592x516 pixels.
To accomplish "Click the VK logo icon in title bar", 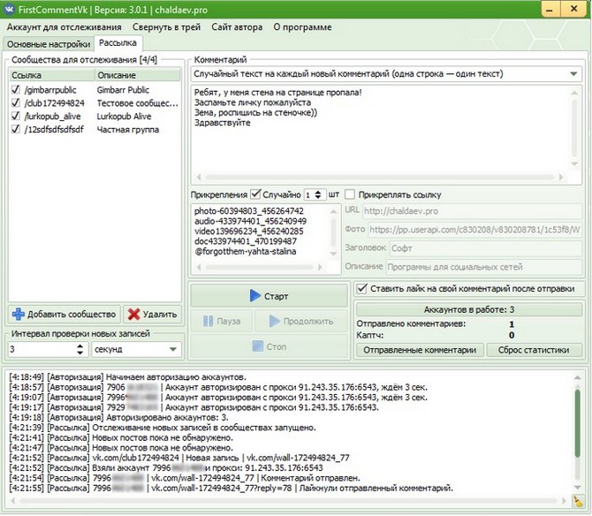I will [x=9, y=9].
